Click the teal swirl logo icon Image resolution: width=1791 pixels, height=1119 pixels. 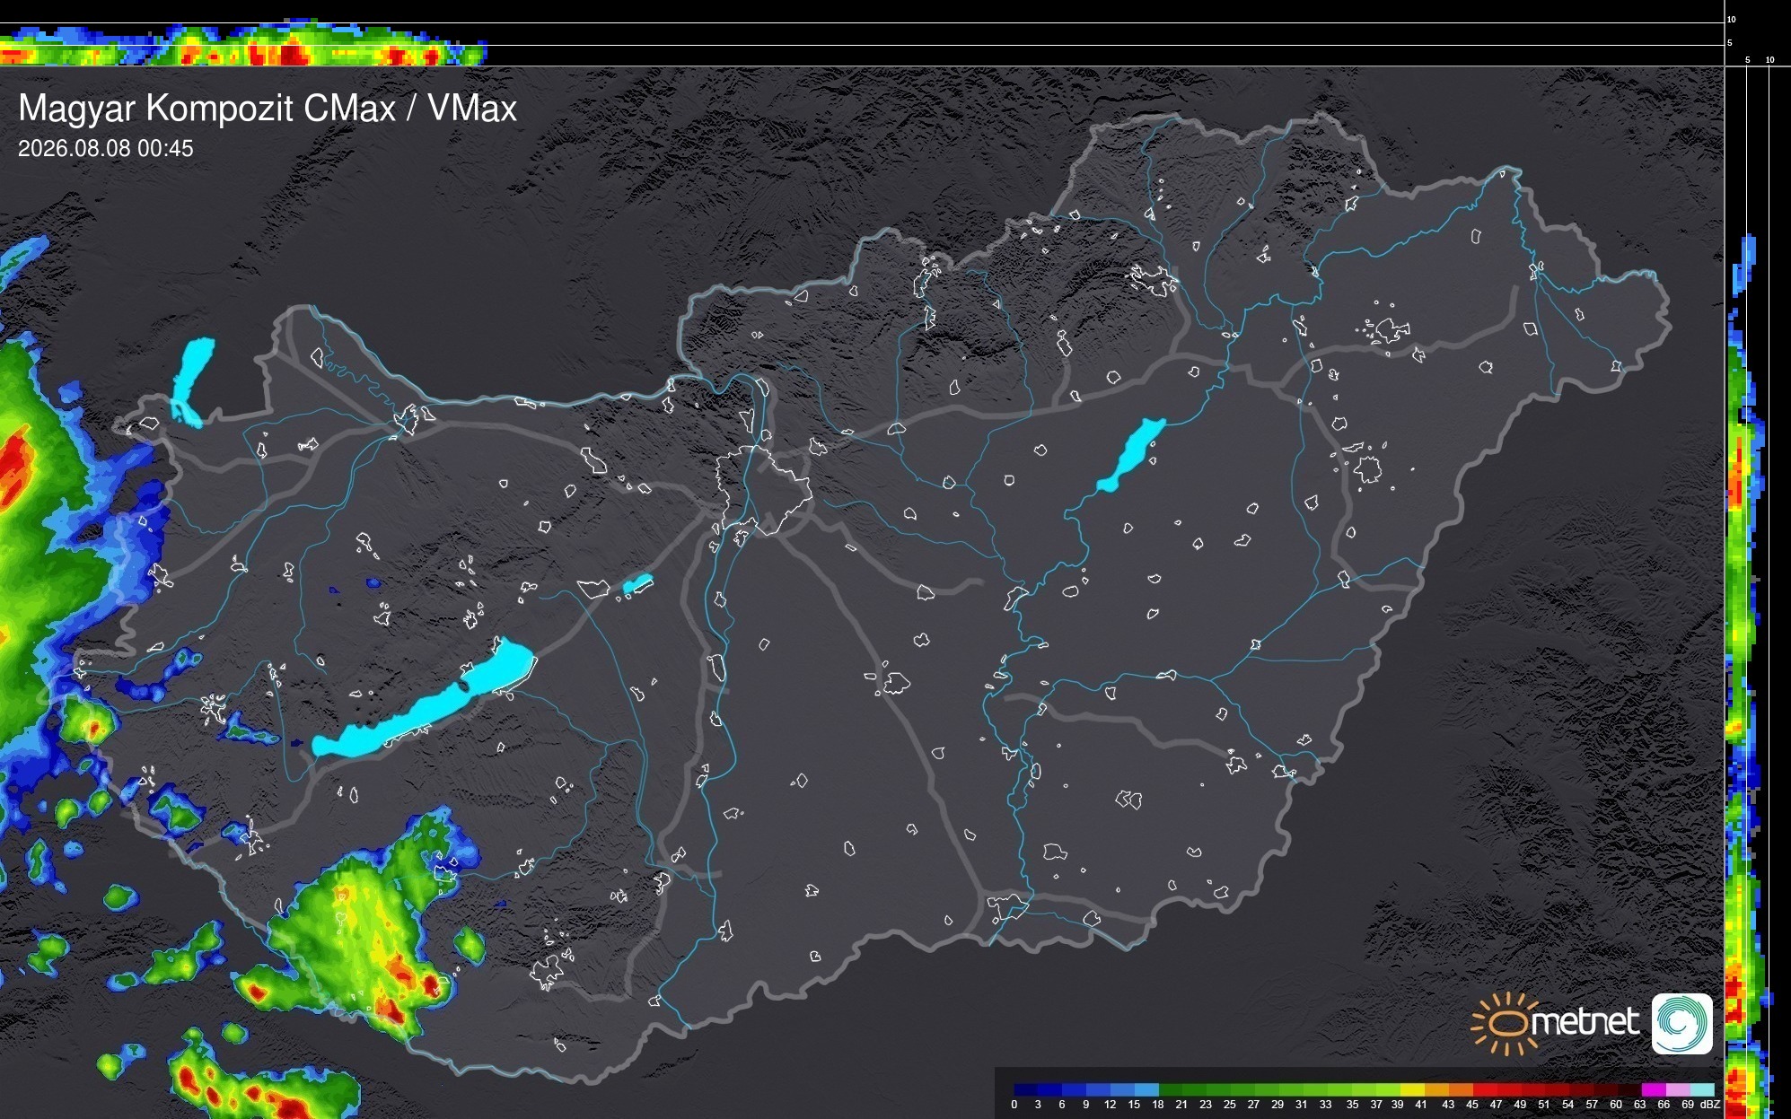coord(1682,1023)
